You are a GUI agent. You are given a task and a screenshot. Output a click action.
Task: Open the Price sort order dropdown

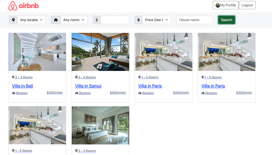[x=157, y=20]
